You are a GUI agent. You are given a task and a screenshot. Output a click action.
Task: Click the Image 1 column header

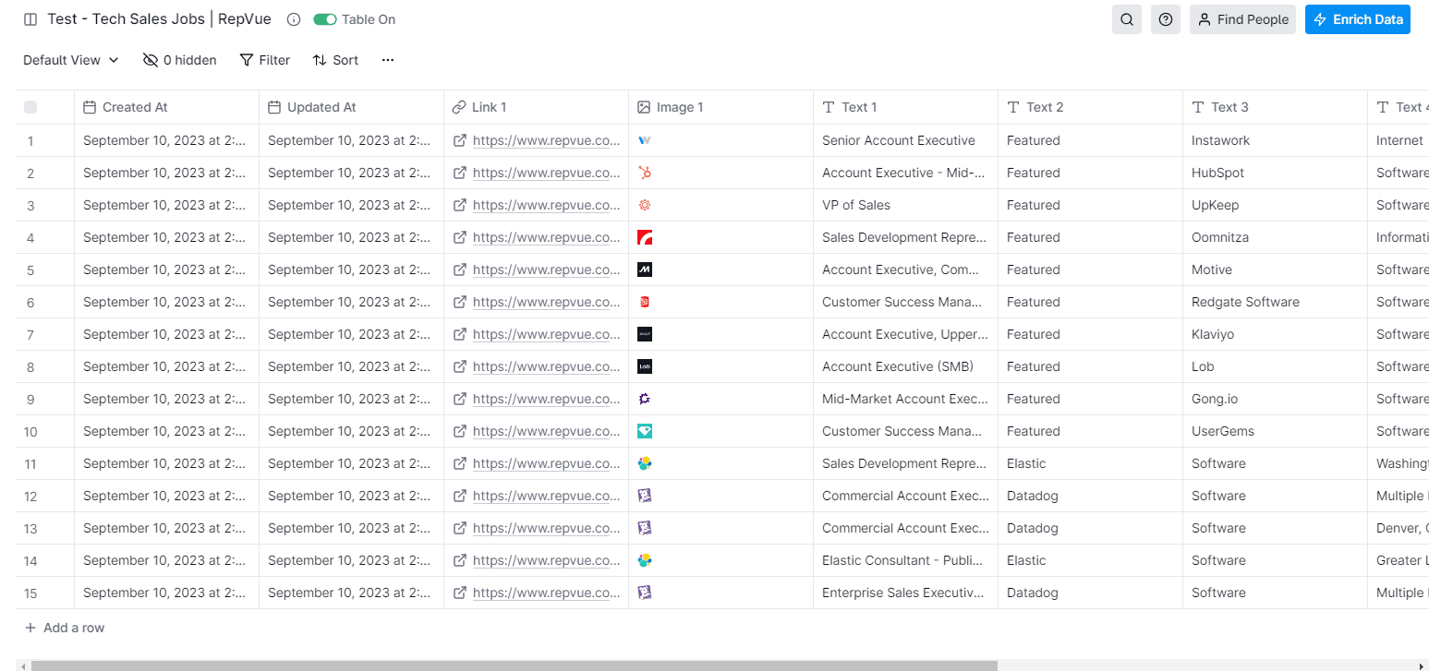pos(721,107)
